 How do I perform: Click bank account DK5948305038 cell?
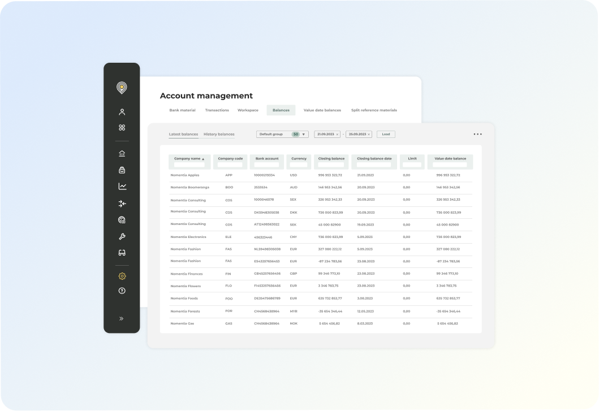[266, 213]
